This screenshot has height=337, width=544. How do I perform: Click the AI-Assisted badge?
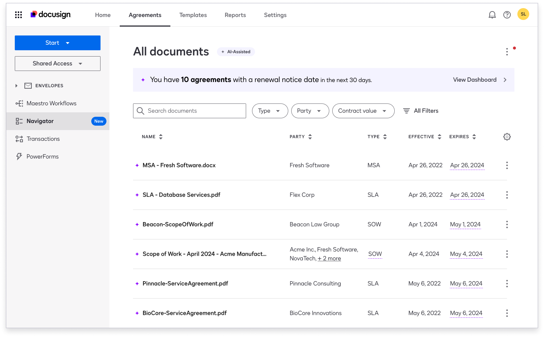[236, 51]
